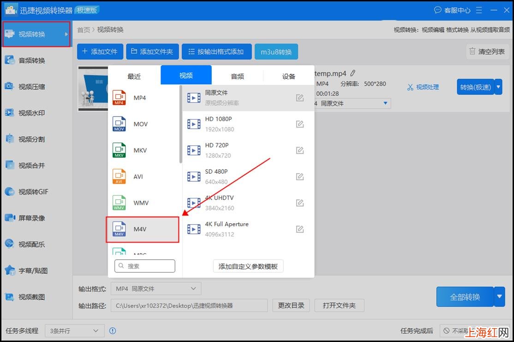This screenshot has width=514, height=342.
Task: Select the temp.mp4 video thumbnail
Action: 93,88
